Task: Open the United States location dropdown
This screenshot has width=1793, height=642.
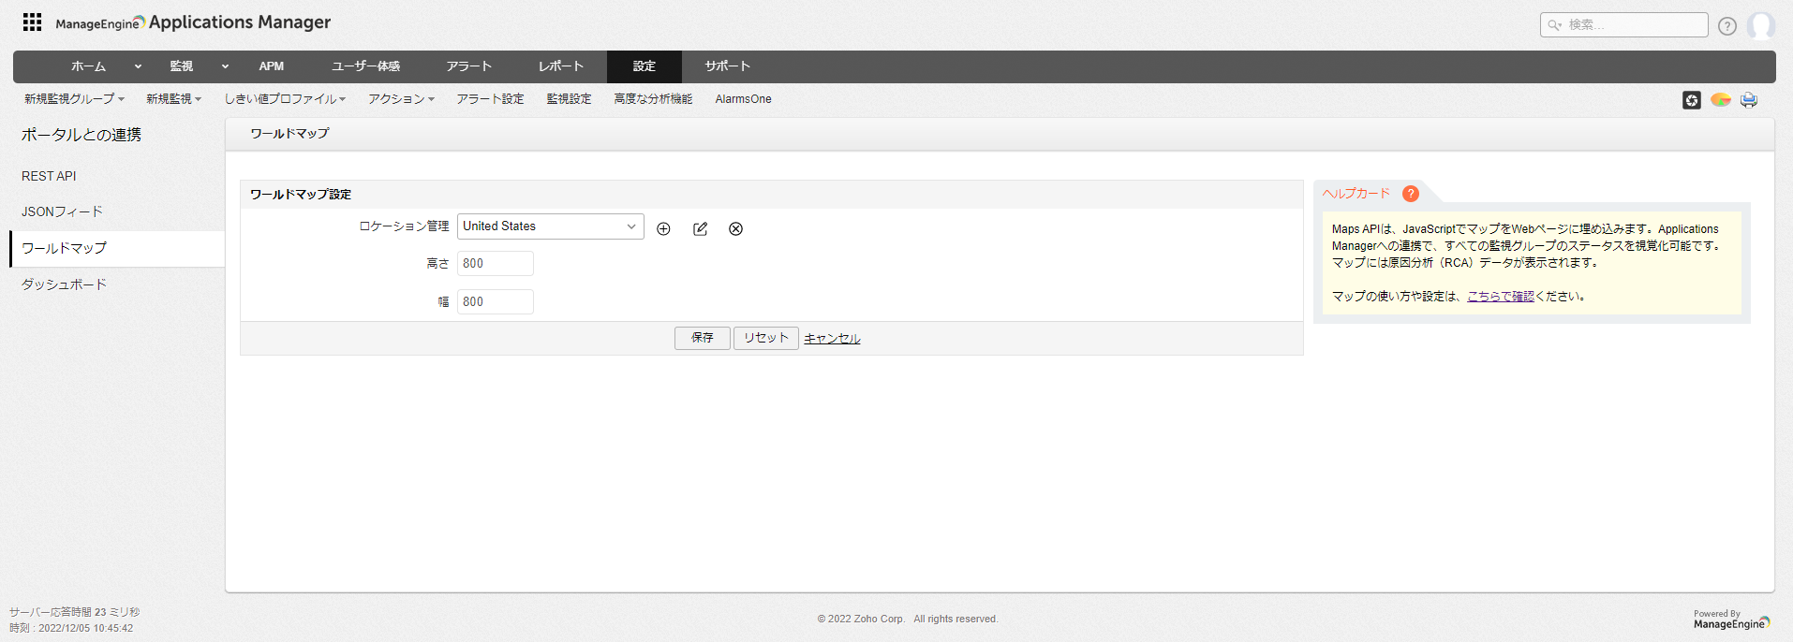Action: (551, 226)
